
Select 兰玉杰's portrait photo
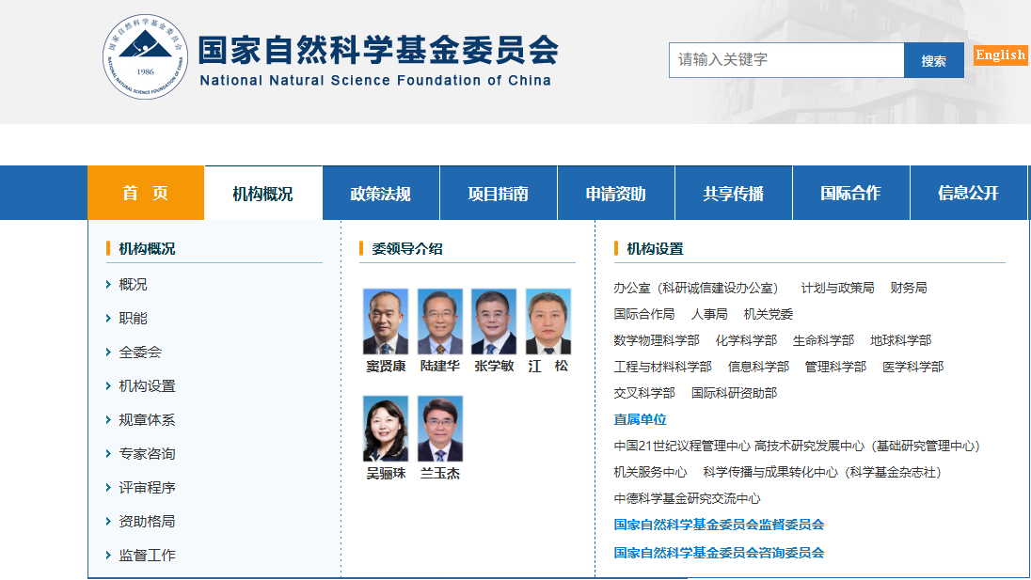point(440,429)
